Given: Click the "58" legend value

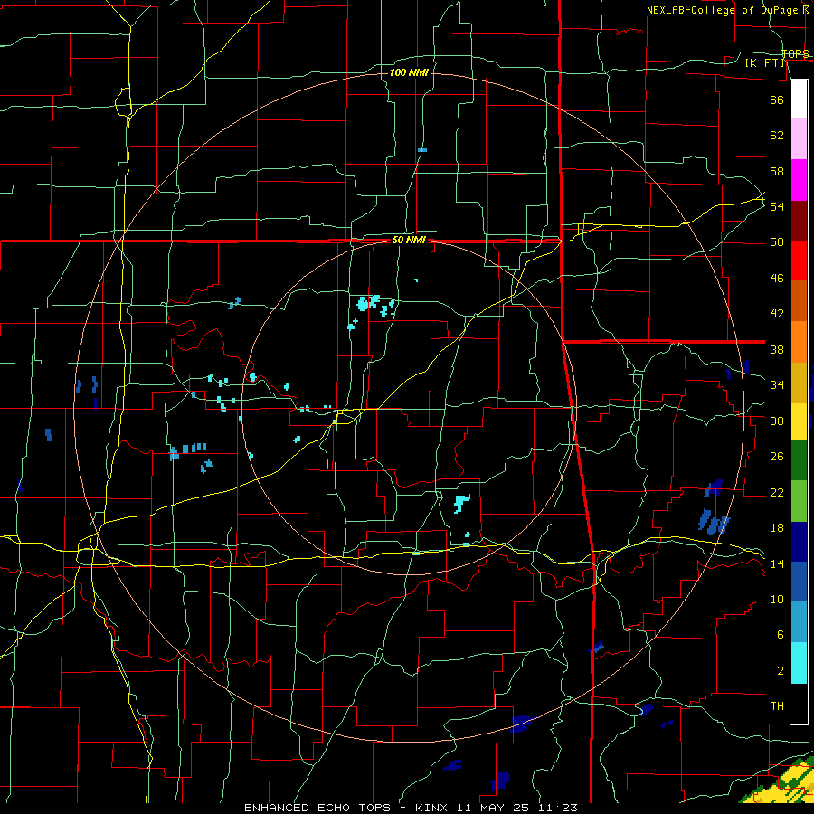Looking at the screenshot, I should pos(777,171).
